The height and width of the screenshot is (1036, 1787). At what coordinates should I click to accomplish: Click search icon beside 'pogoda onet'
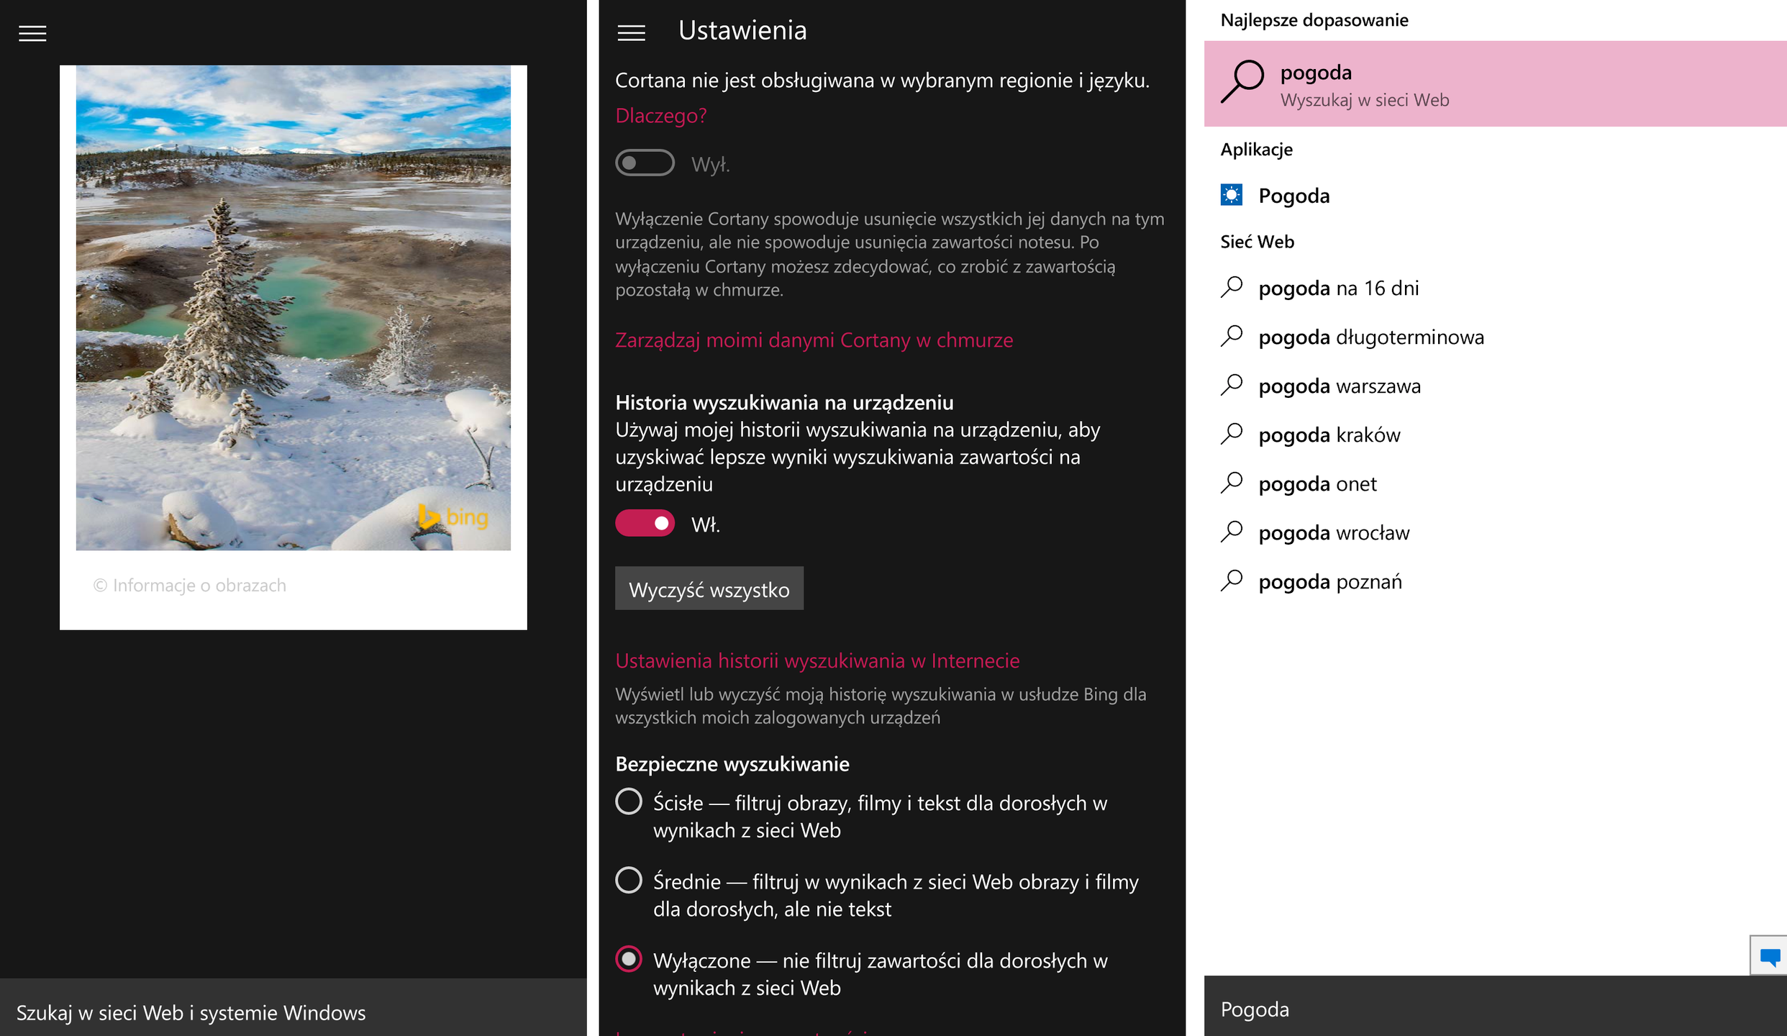(1232, 483)
